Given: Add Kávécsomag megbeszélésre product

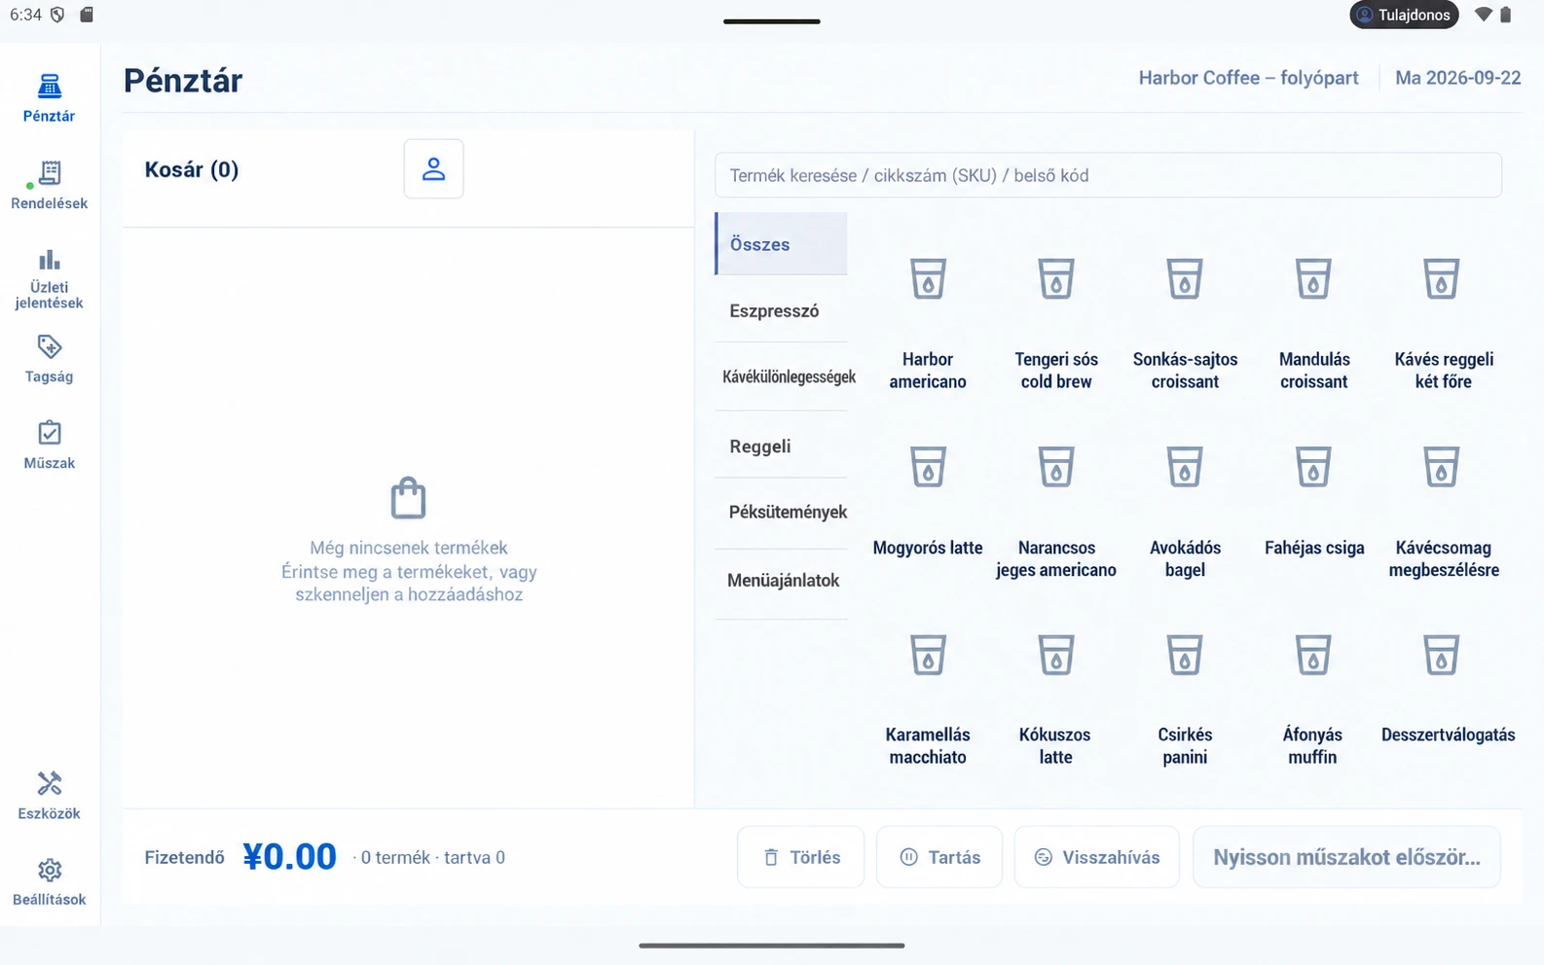Looking at the screenshot, I should [x=1443, y=511].
